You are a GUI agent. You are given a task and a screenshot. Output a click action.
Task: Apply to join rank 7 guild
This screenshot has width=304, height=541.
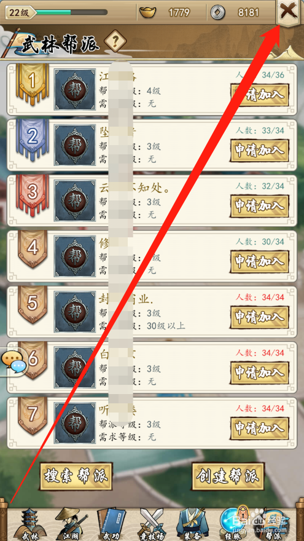pos(260,428)
